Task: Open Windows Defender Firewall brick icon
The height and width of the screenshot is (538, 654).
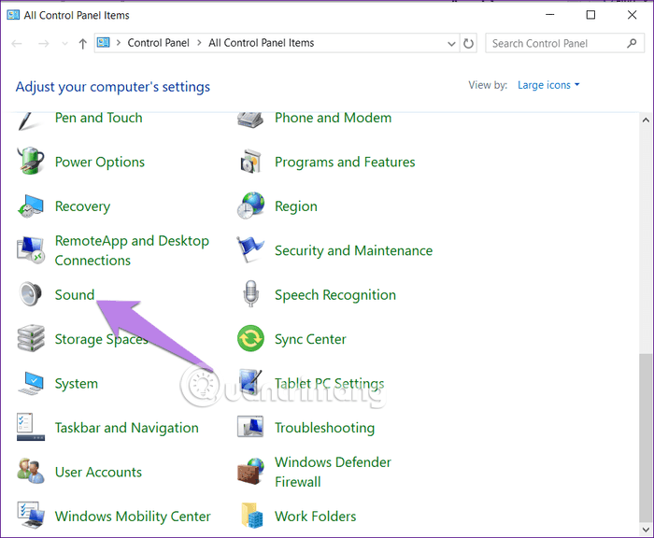Action: 250,472
